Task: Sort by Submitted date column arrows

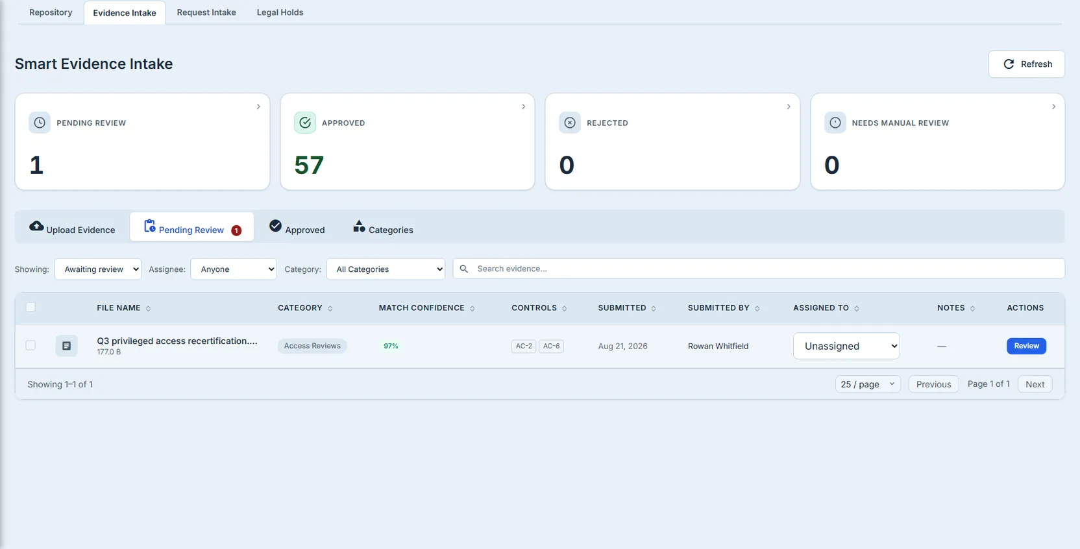Action: tap(654, 308)
